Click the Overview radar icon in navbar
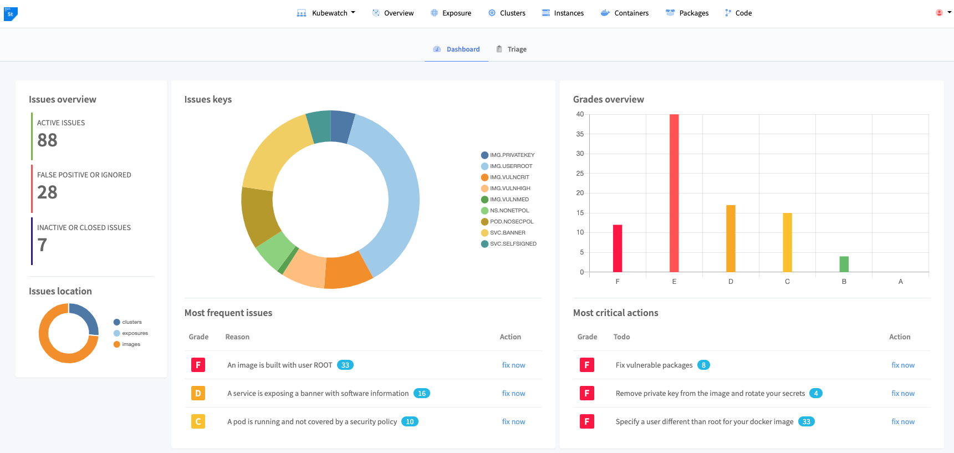This screenshot has height=453, width=954. click(376, 13)
